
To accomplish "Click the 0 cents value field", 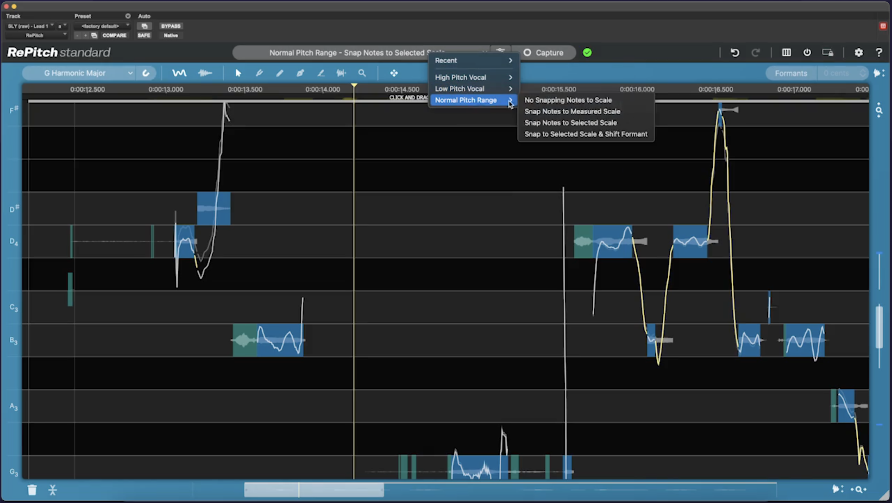I will click(x=837, y=73).
